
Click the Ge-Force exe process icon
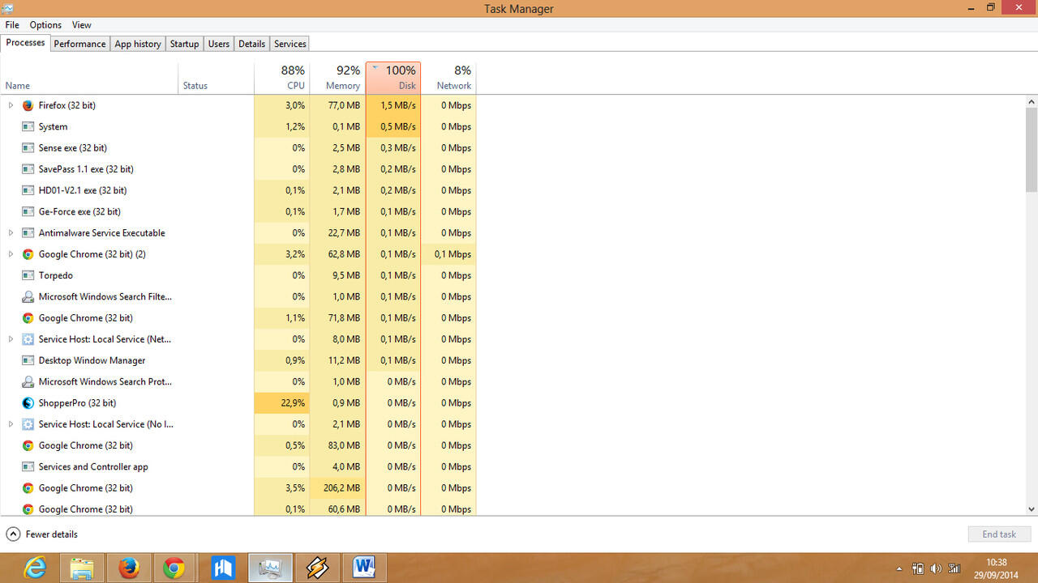click(x=28, y=211)
